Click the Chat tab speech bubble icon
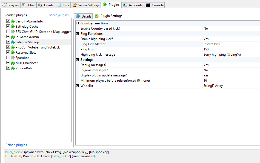Viewport: 260px width, 163px height. [24, 5]
